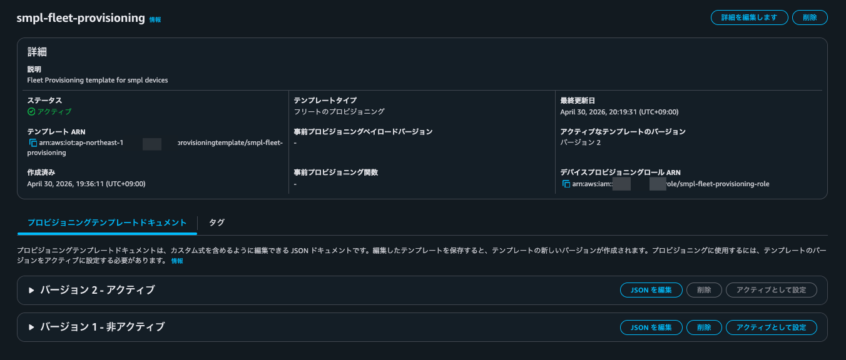Switch to the タグ tab
The width and height of the screenshot is (846, 360).
coord(217,222)
